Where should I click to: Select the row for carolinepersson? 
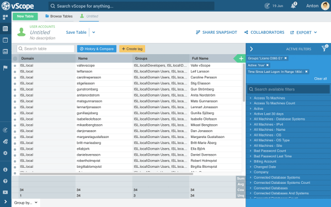click(15, 77)
